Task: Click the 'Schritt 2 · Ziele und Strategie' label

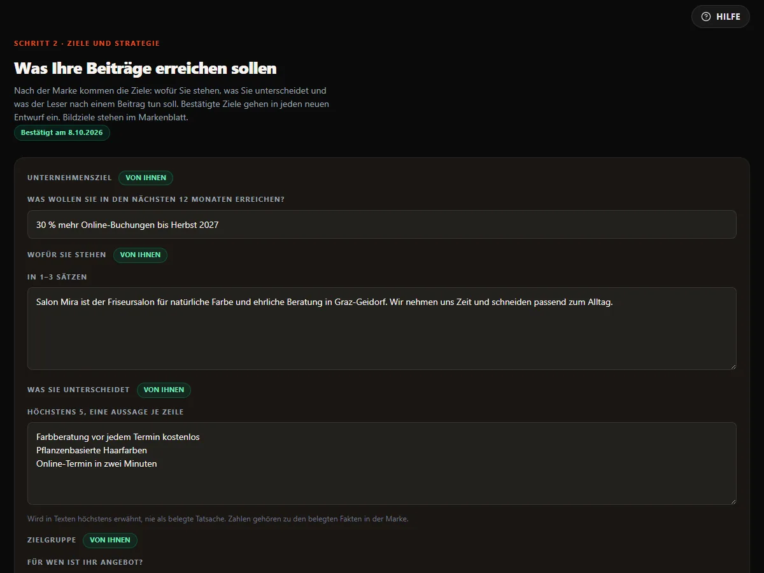Action: 87,43
